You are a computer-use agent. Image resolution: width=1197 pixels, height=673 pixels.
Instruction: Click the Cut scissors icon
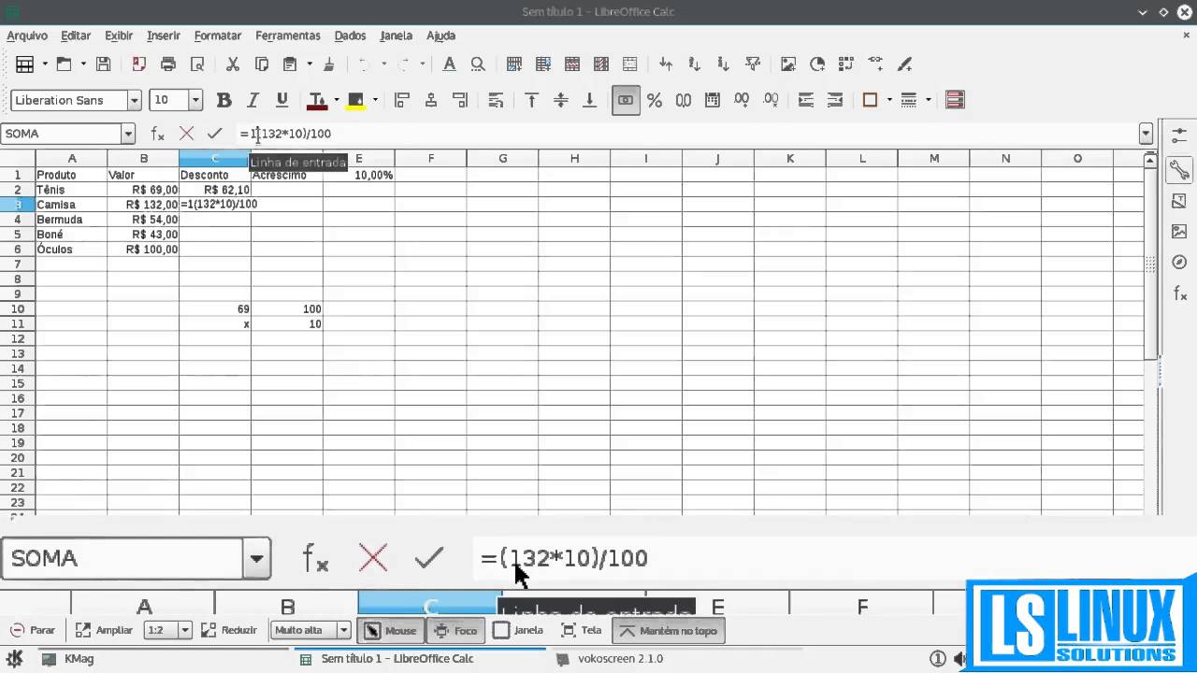coord(233,64)
